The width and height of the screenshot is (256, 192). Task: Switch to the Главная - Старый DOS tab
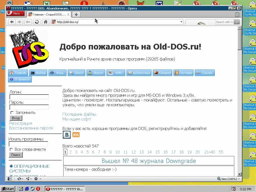tap(49, 14)
